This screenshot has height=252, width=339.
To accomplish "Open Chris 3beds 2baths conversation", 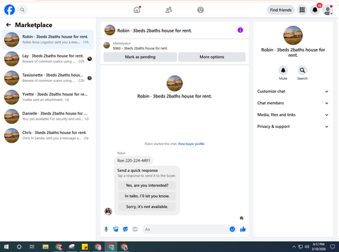I will 48,135.
